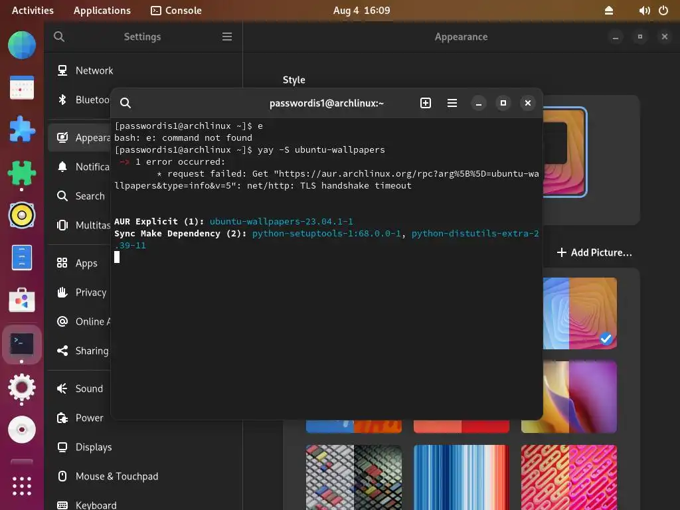Launch the yellow speaker music app in dock

coord(22,215)
